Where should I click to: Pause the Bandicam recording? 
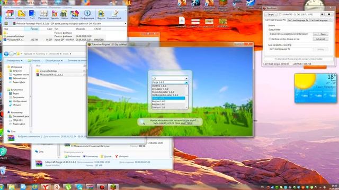pos(323,14)
